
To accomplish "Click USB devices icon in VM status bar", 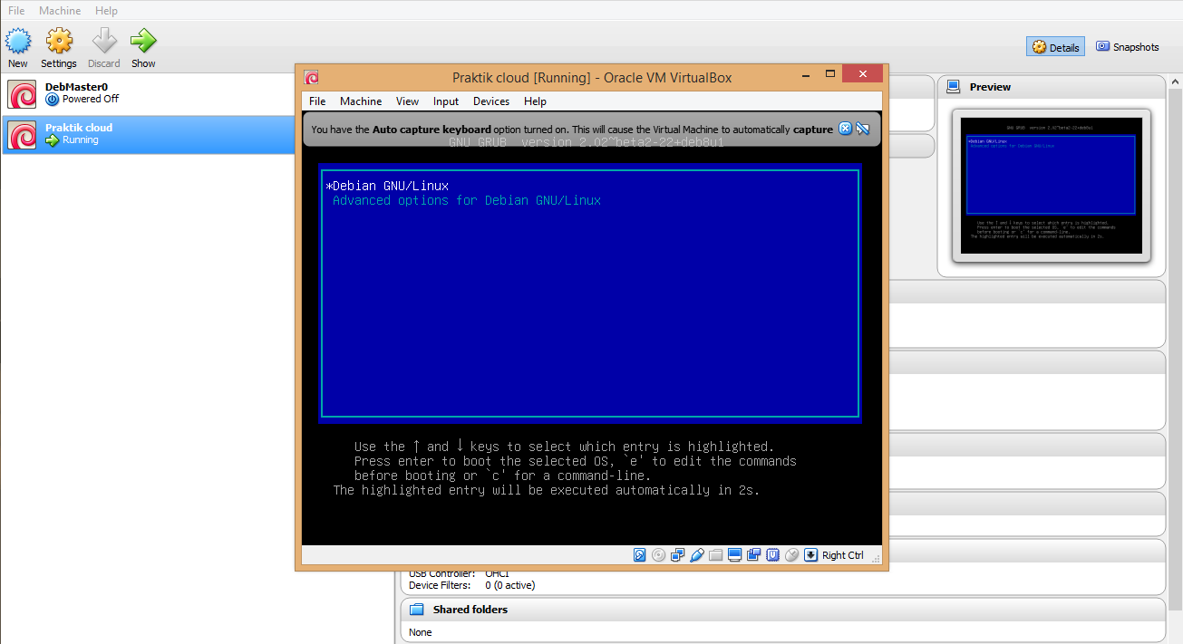I will point(697,555).
